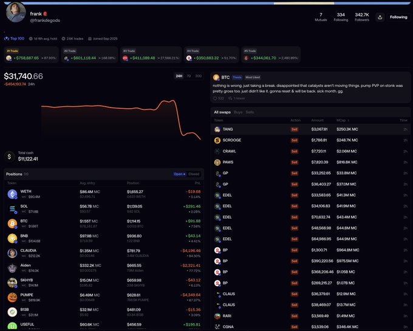
Task: Select the 24H chart range
Action: [179, 76]
